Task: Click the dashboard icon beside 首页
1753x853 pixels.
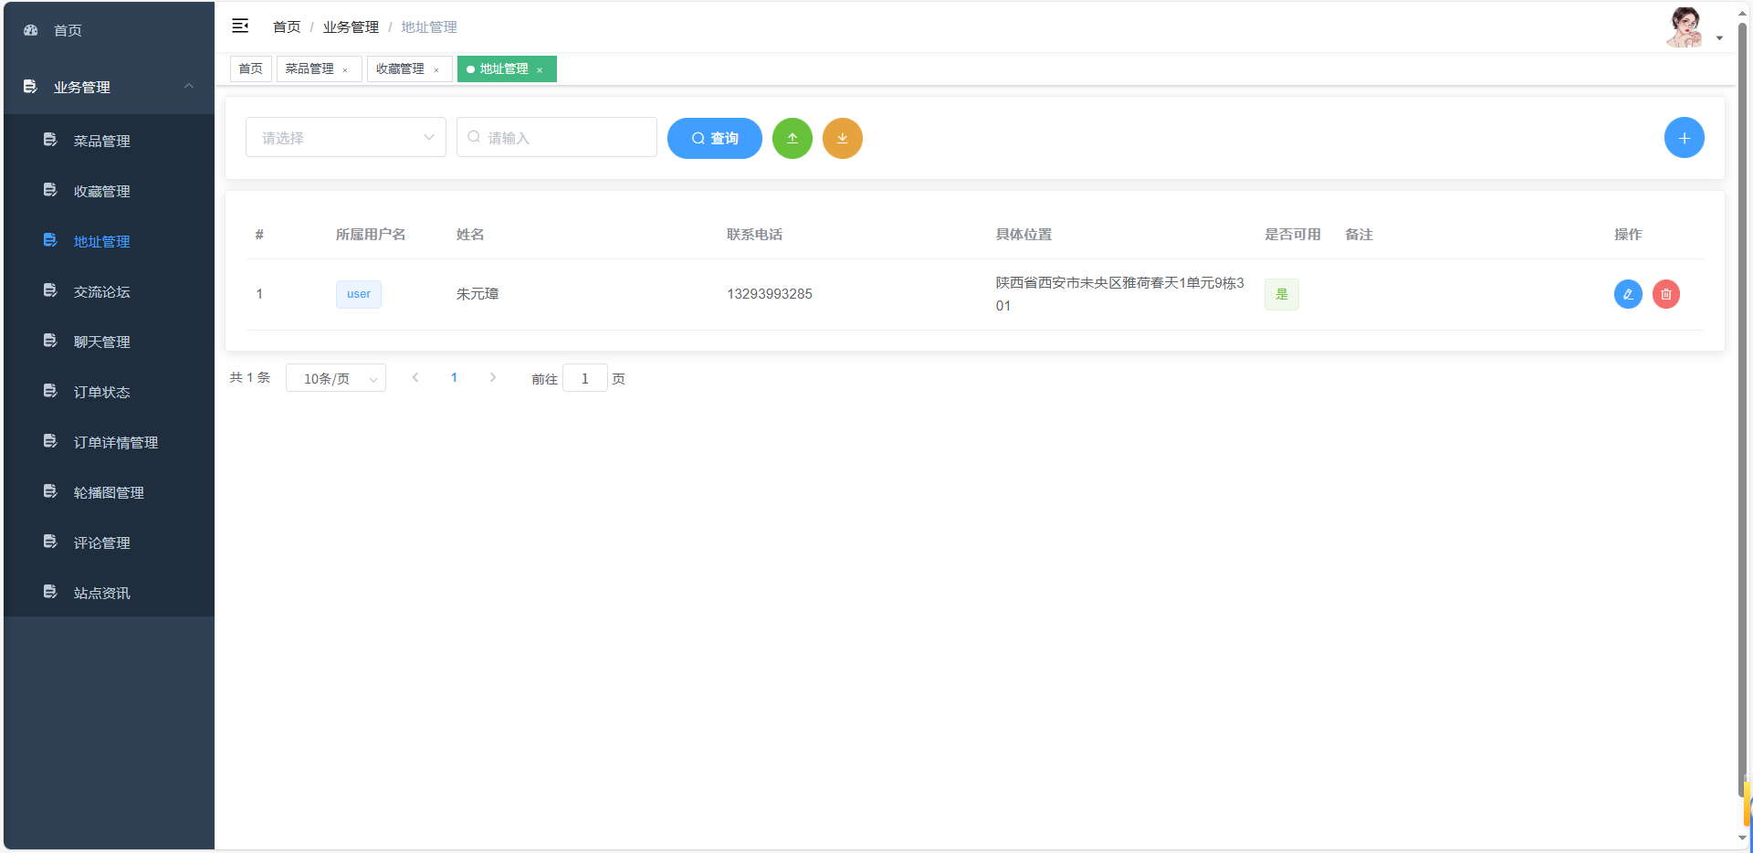Action: point(30,29)
